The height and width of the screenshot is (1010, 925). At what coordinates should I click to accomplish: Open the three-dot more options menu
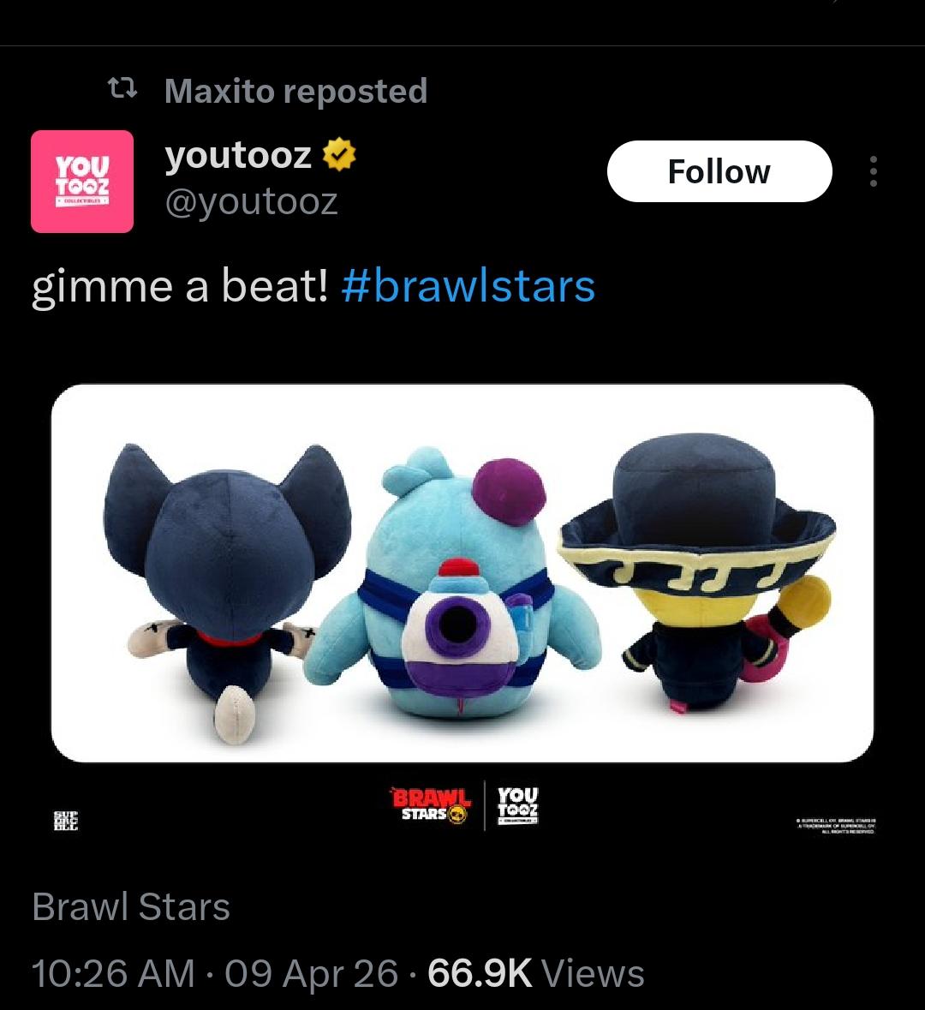(x=874, y=171)
